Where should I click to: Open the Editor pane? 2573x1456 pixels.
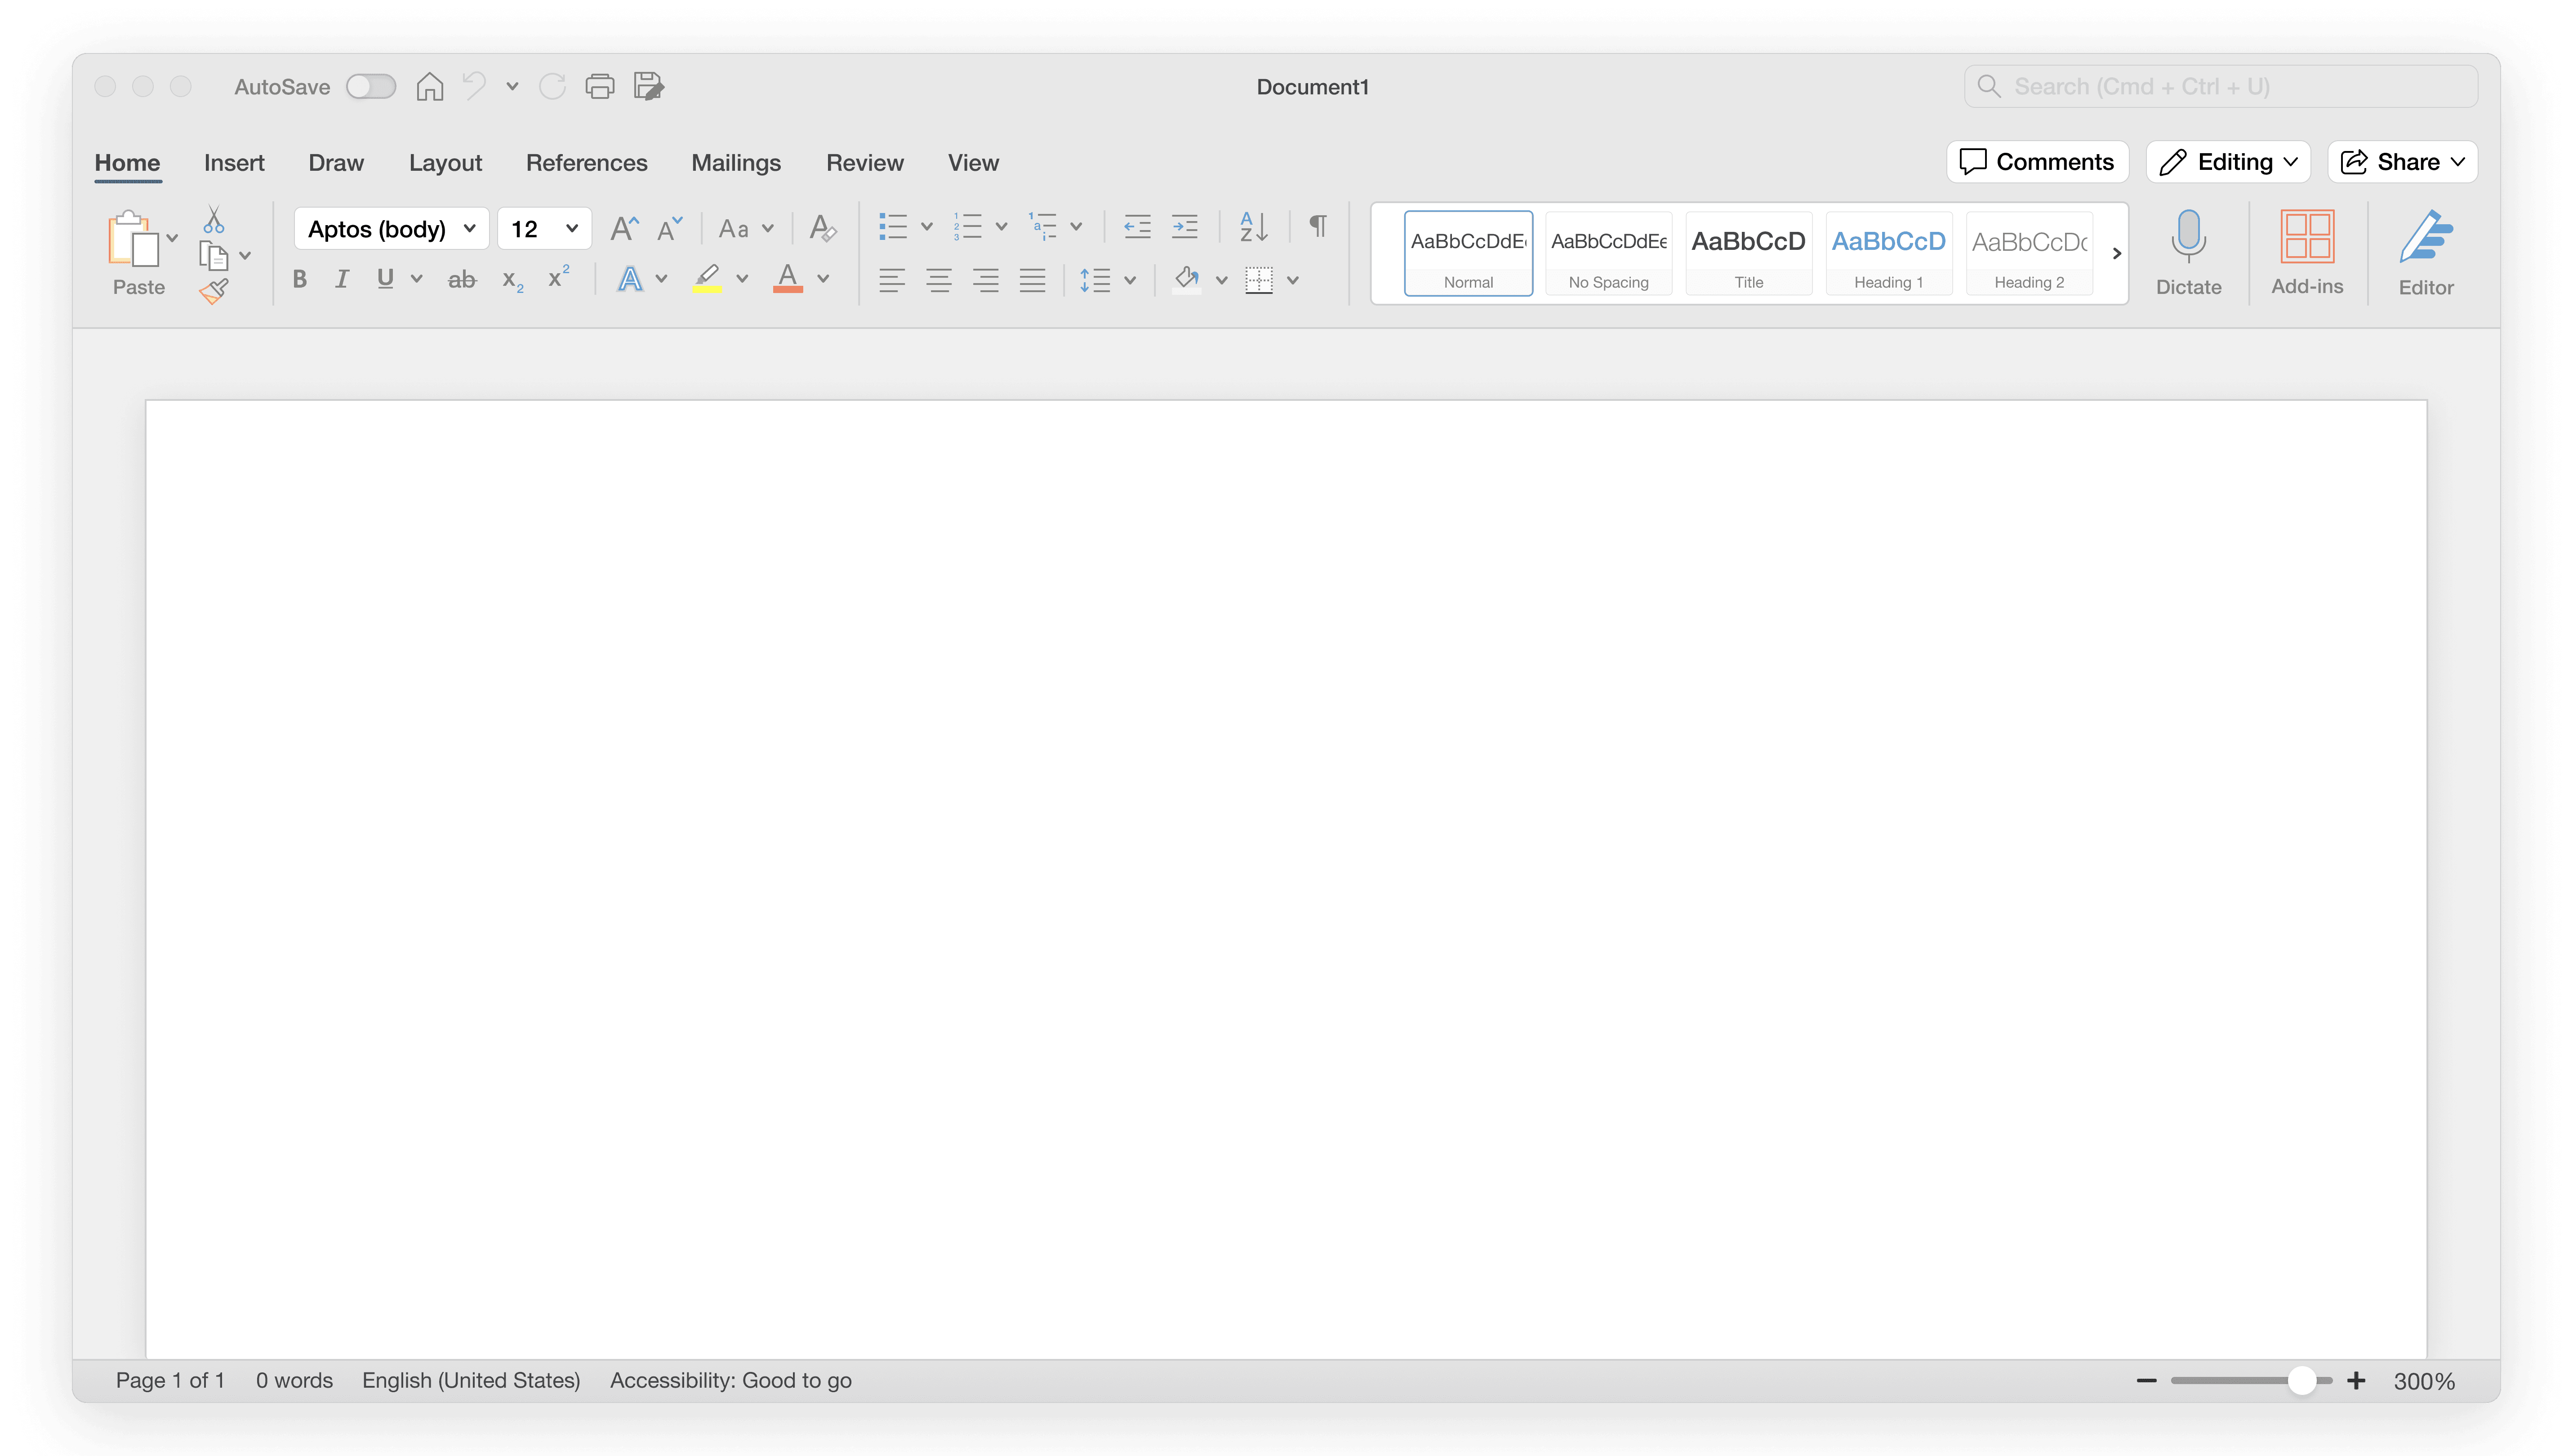[2425, 252]
